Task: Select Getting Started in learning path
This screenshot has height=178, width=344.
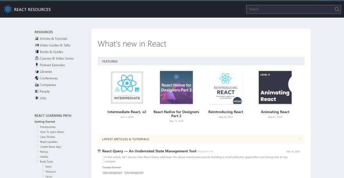Action: click(45, 122)
